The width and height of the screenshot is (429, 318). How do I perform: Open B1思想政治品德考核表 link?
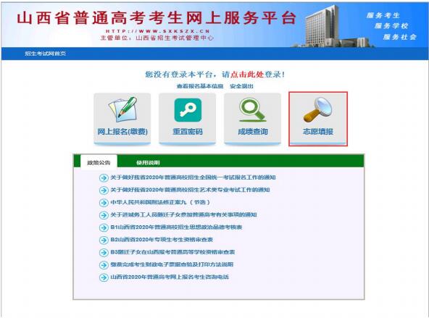point(176,227)
